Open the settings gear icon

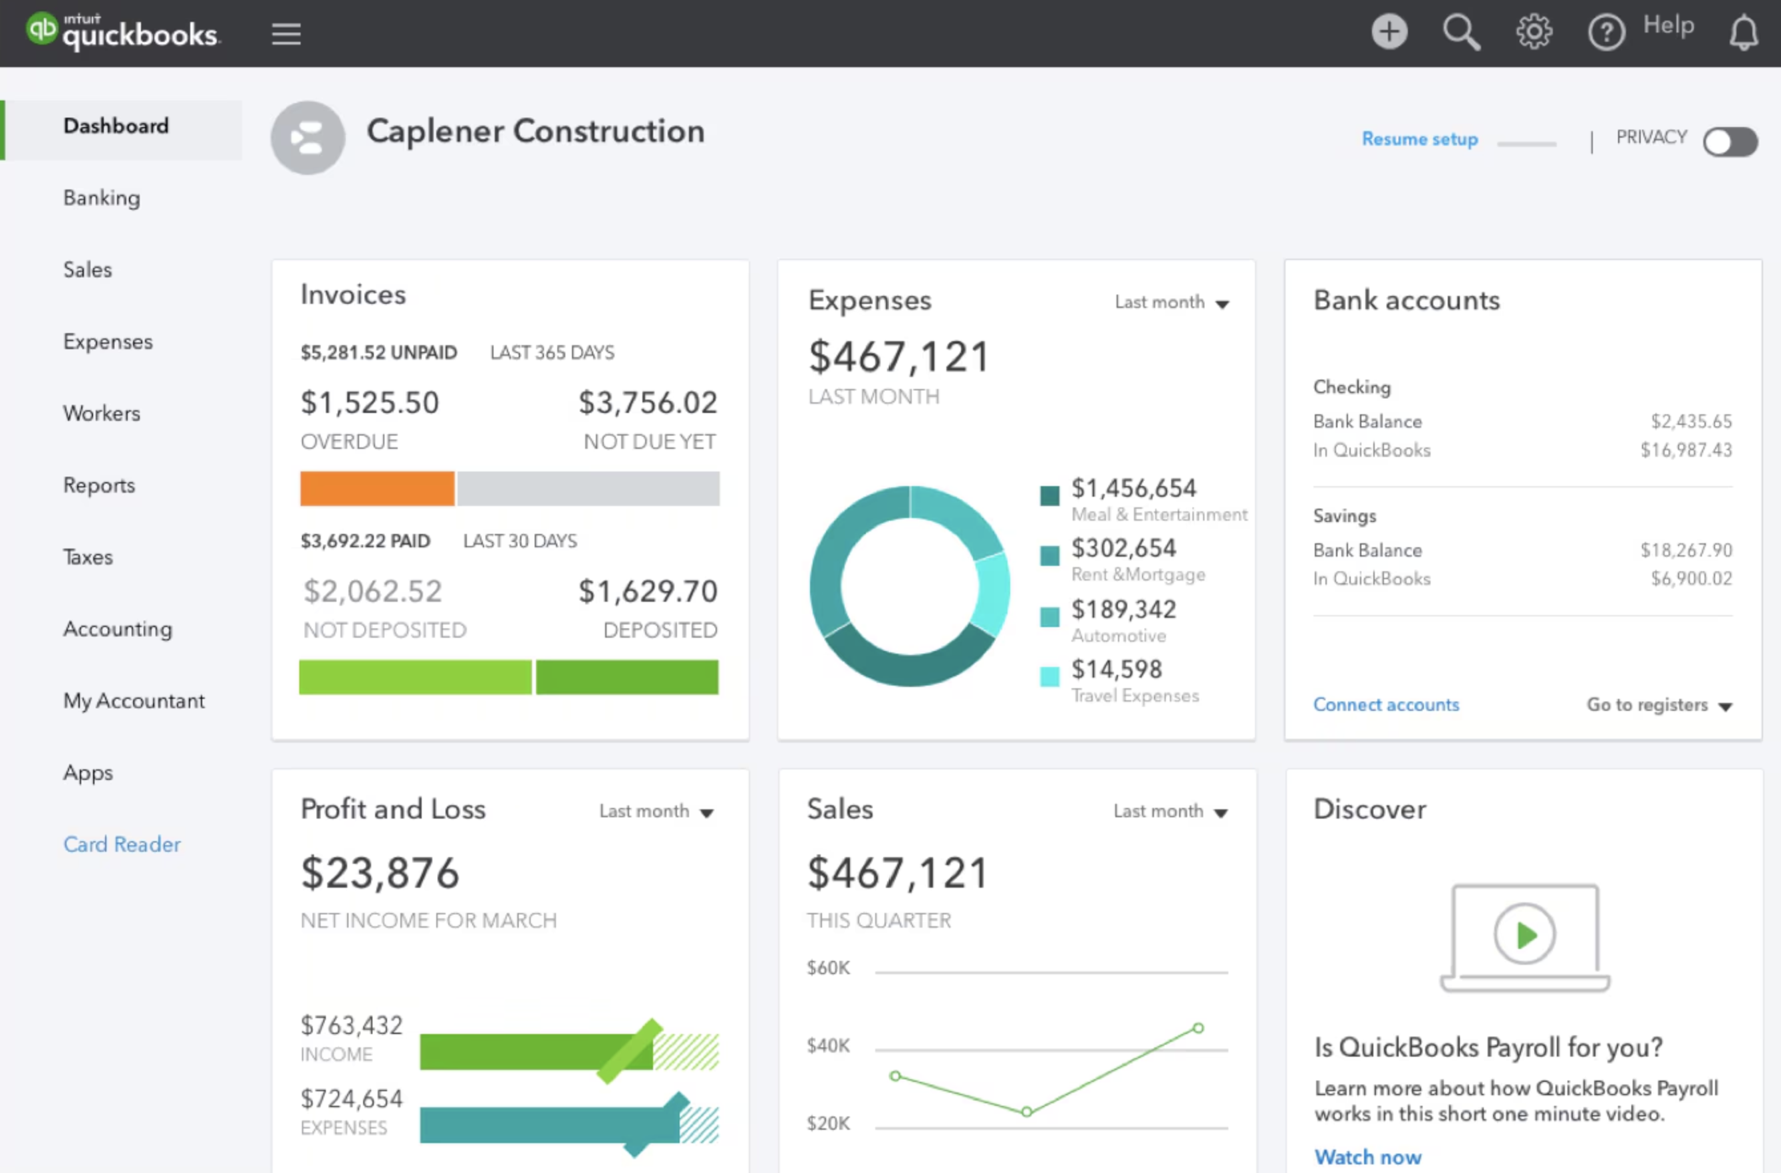(1534, 31)
